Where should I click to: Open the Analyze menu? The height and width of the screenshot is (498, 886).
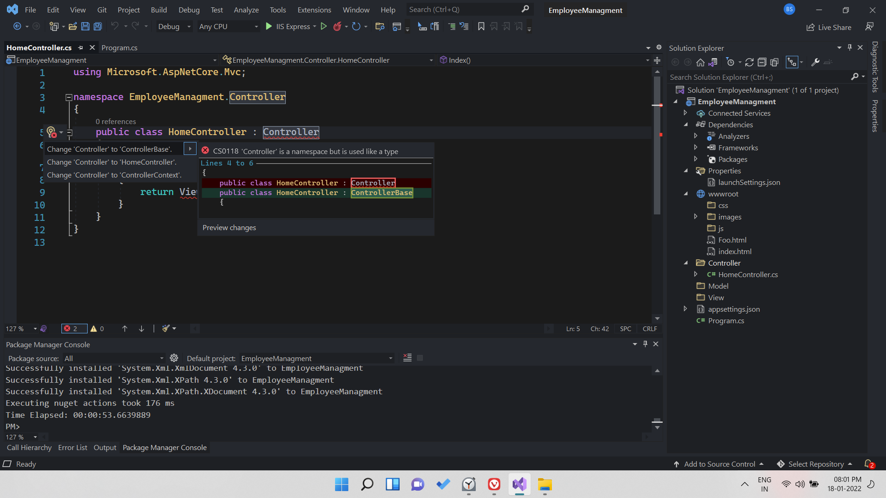246,10
